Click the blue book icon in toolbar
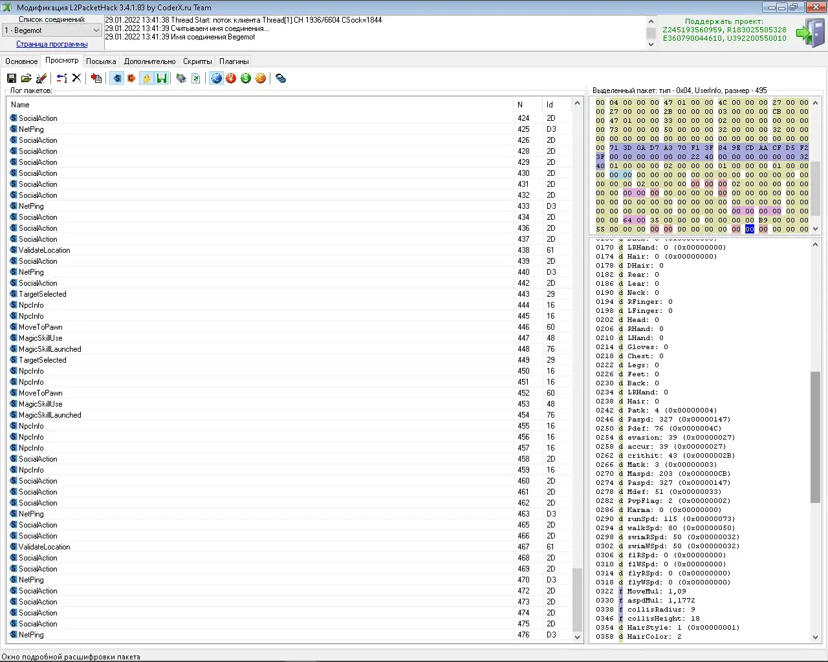This screenshot has height=662, width=828. [x=181, y=78]
